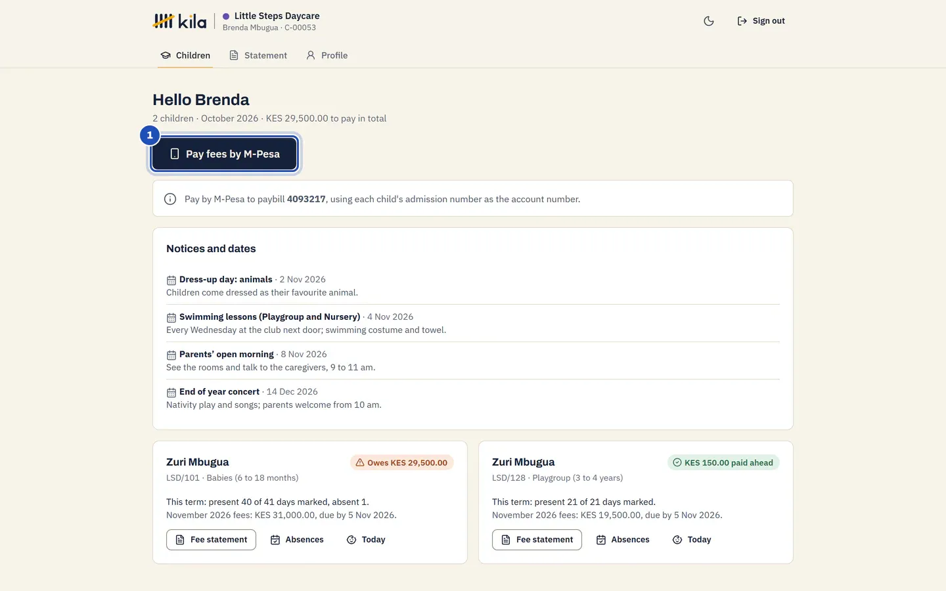Click the kila logo
The width and height of the screenshot is (946, 591).
(179, 21)
